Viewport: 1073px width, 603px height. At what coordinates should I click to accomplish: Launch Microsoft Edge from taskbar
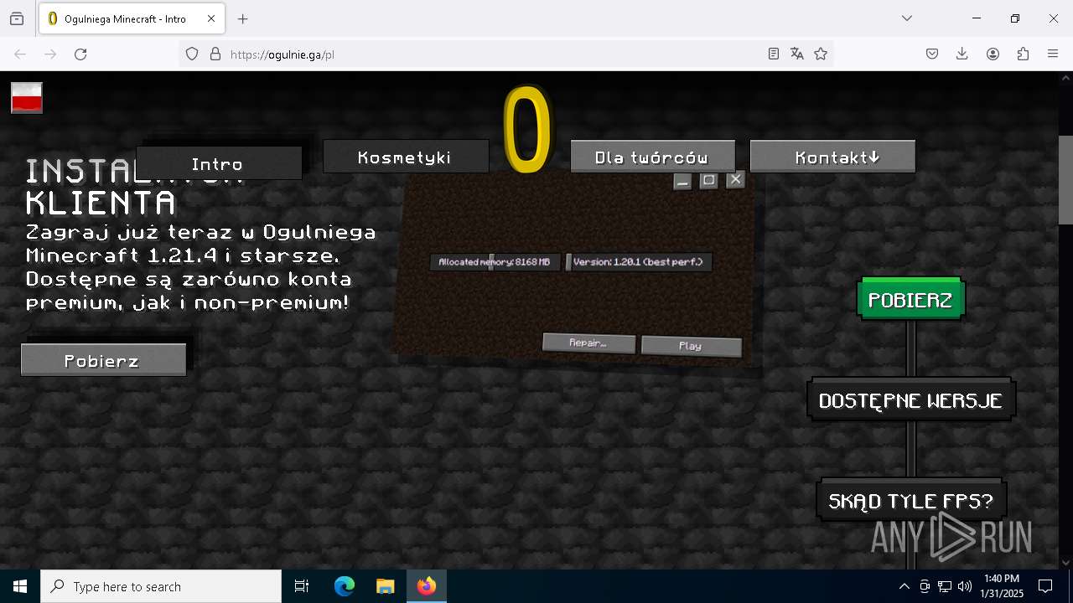[345, 586]
